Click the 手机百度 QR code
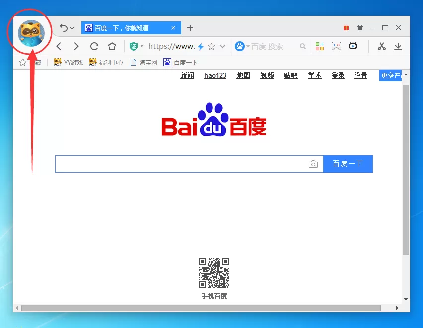The width and height of the screenshot is (423, 328). pyautogui.click(x=214, y=273)
